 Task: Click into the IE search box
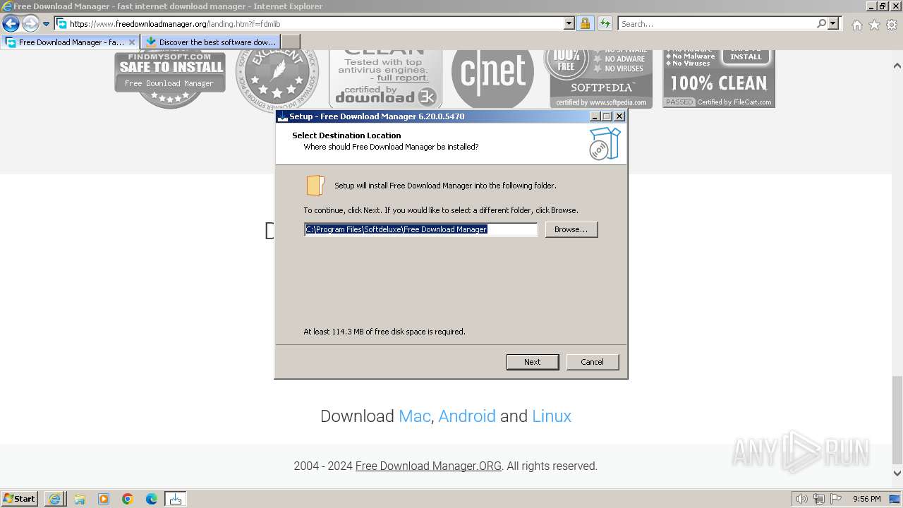point(716,24)
